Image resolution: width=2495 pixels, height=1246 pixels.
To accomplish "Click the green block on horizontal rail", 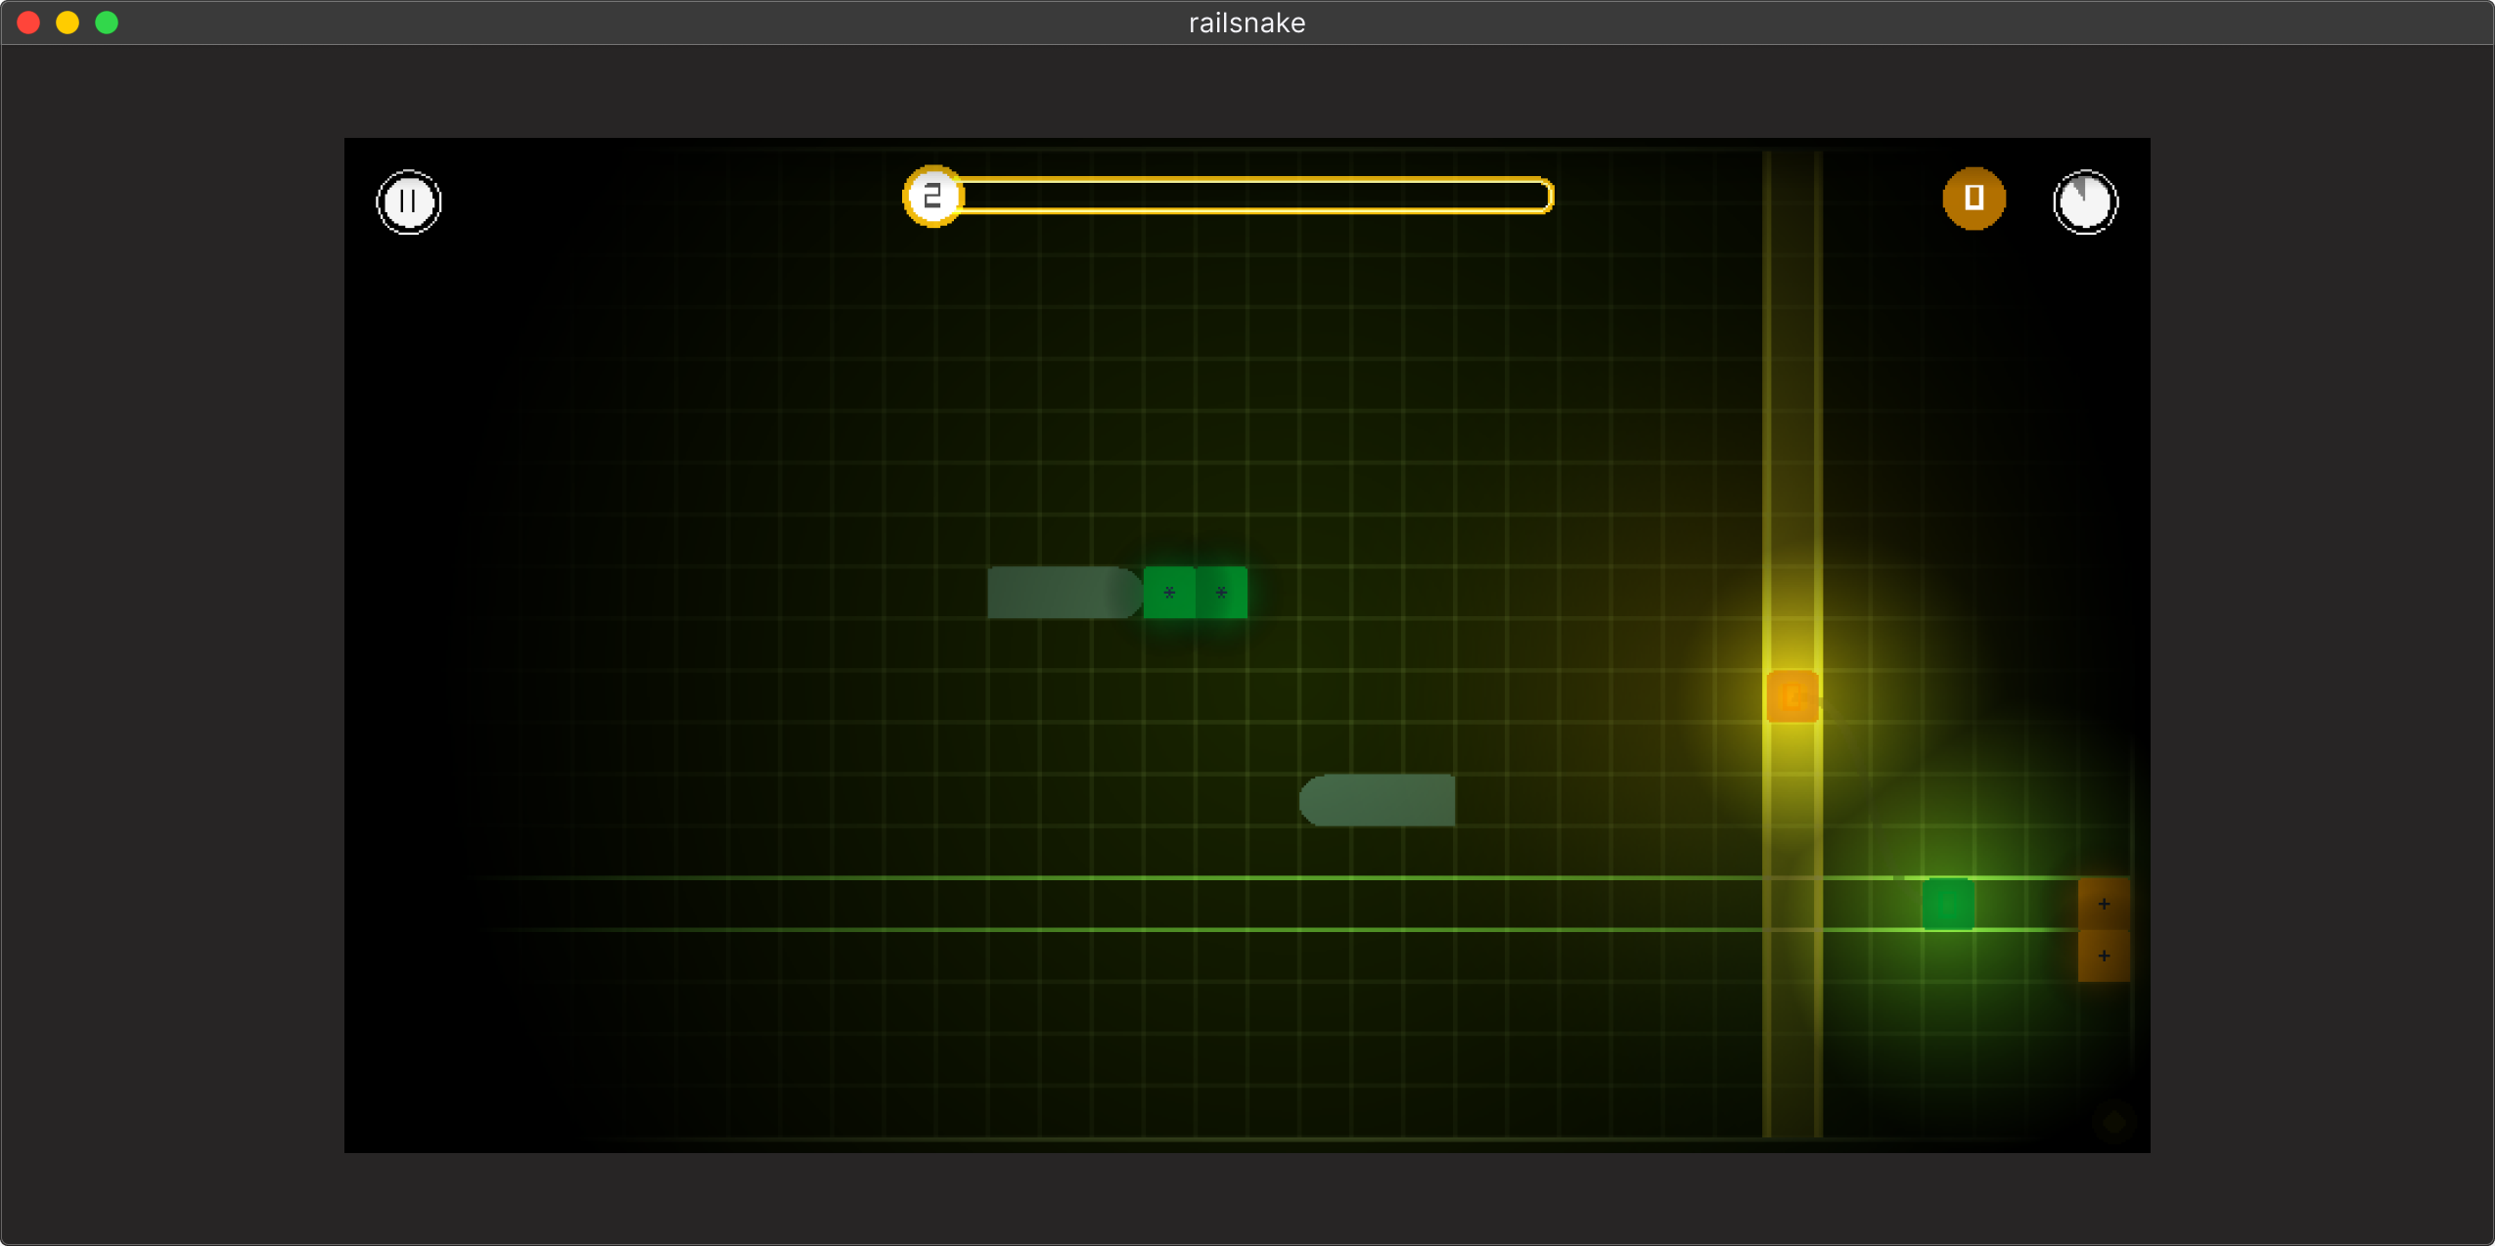I will tap(1947, 904).
